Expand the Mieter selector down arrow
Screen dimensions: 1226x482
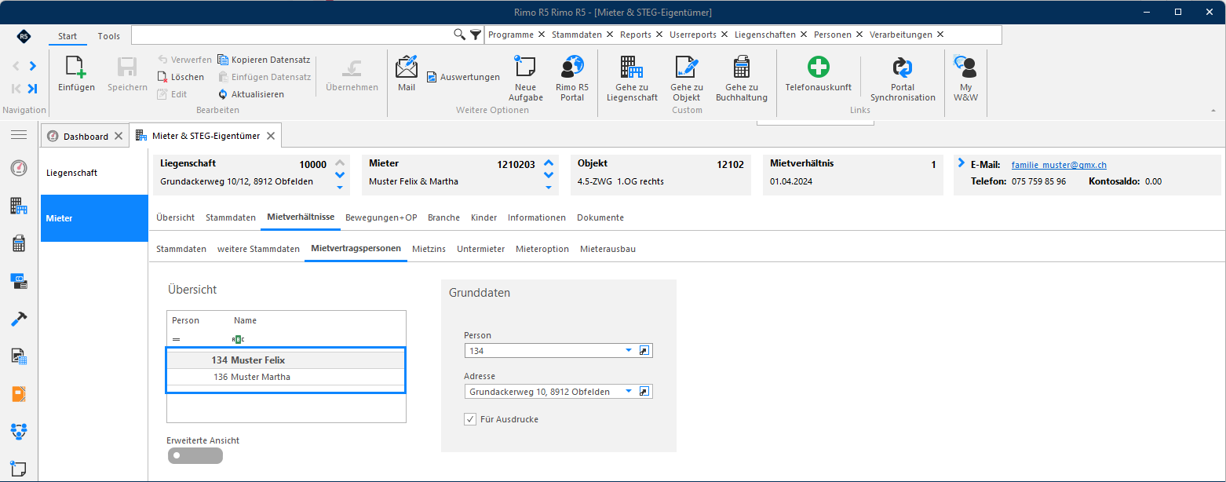click(549, 187)
